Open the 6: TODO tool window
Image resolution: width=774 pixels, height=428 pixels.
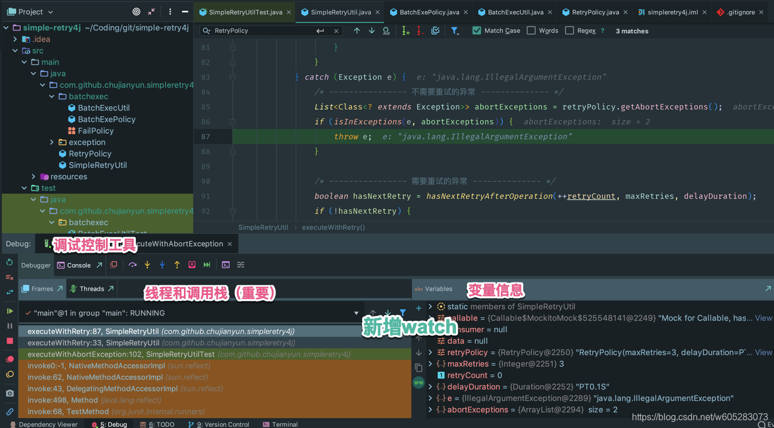click(x=157, y=424)
